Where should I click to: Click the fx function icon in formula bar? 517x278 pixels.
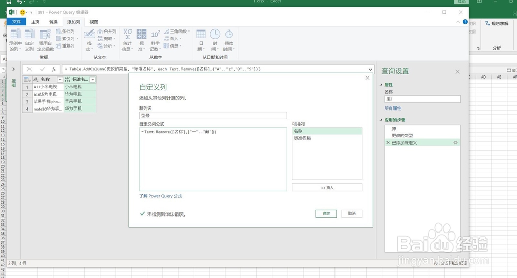pos(53,69)
